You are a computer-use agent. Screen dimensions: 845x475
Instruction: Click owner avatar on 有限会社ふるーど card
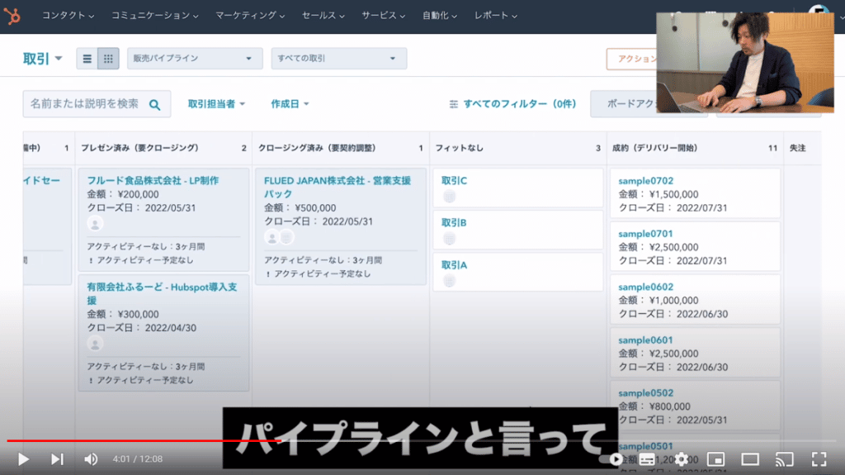pos(95,344)
